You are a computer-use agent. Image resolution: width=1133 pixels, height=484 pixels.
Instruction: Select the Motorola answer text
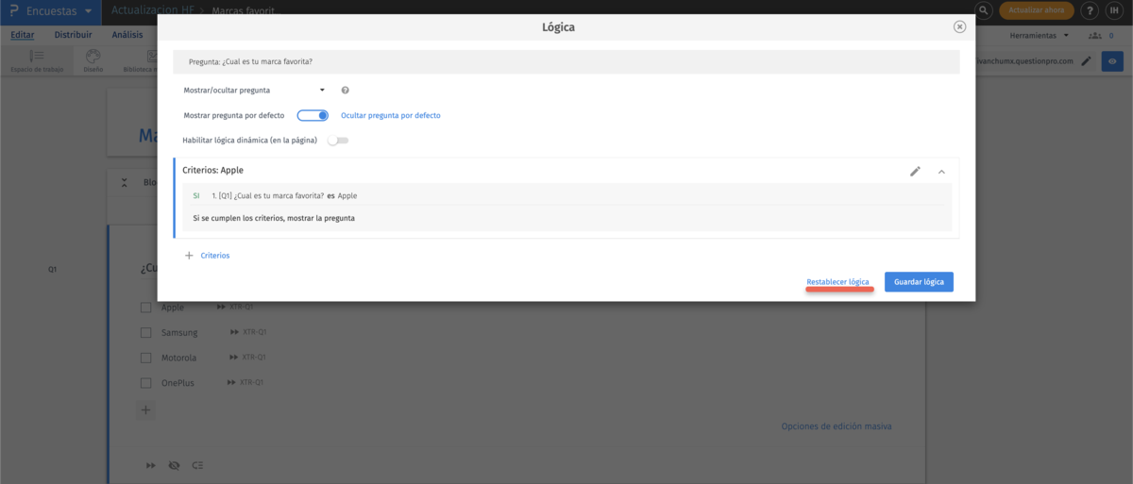click(178, 359)
